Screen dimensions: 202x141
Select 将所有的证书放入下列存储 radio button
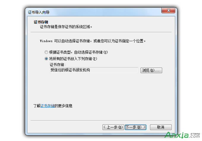tap(46, 59)
